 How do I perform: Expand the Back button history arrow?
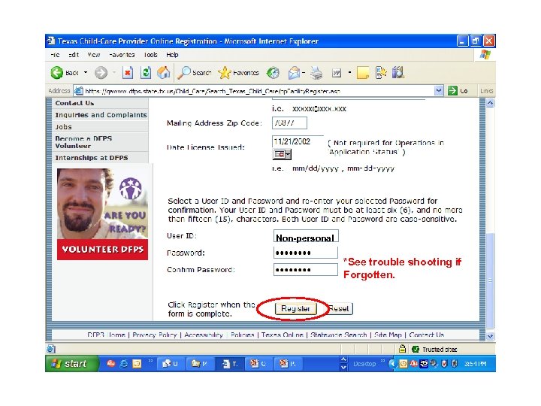coord(86,73)
